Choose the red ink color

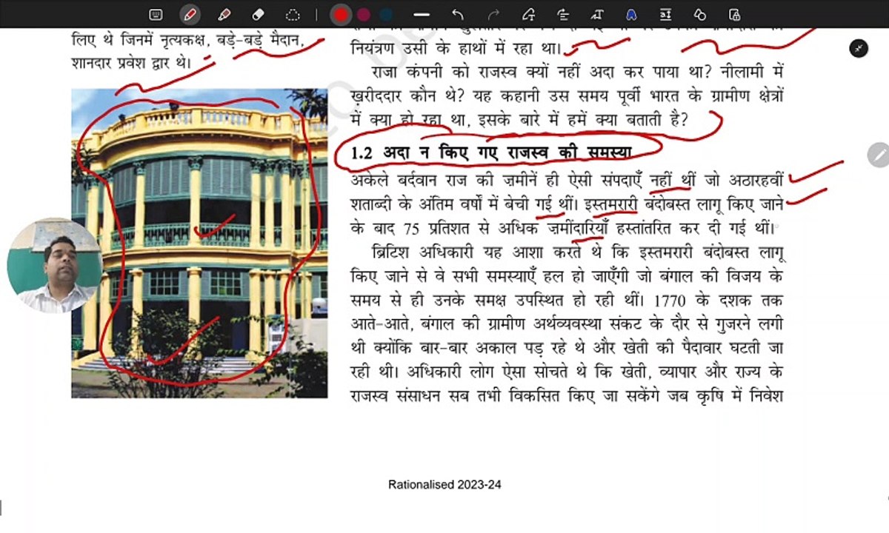tap(341, 14)
